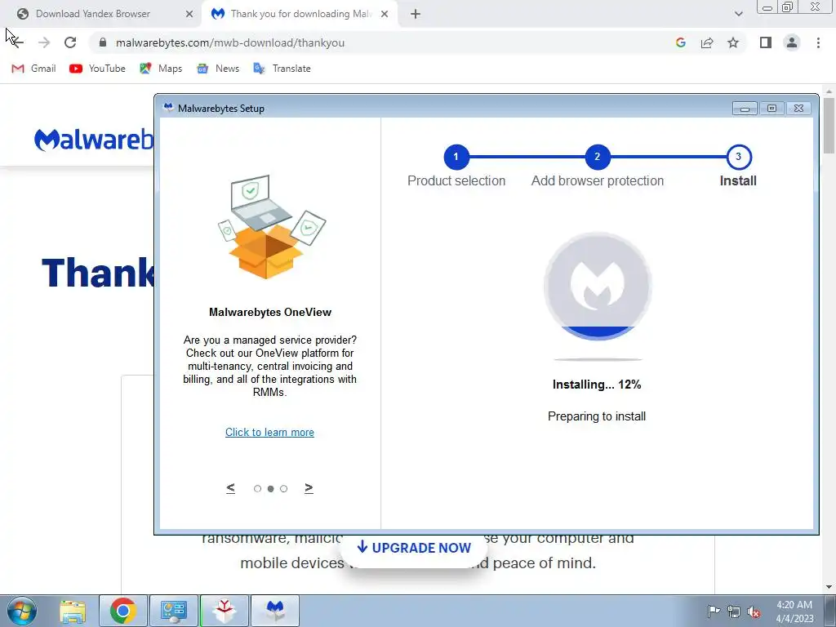Click step 1 Product selection circle

(456, 157)
